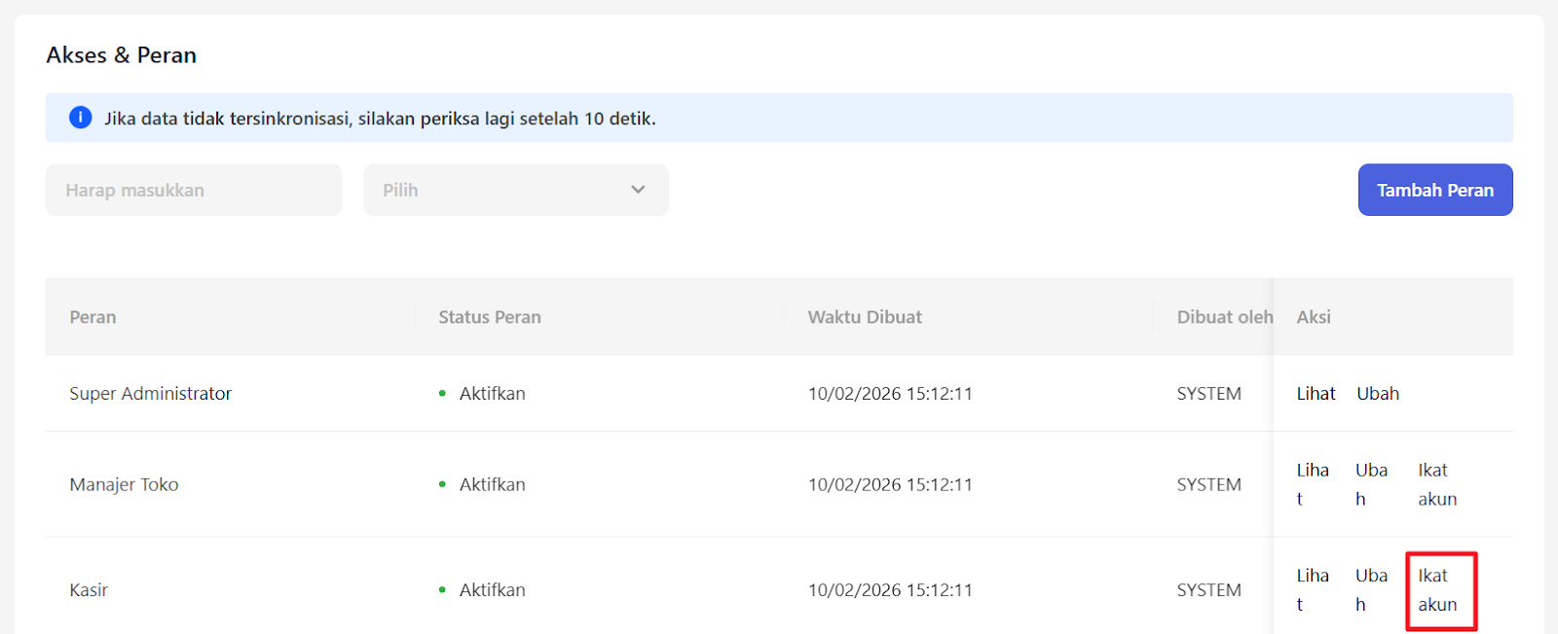The height and width of the screenshot is (634, 1558).
Task: Select Ubah in the Manajer Toko row
Action: [x=1371, y=484]
